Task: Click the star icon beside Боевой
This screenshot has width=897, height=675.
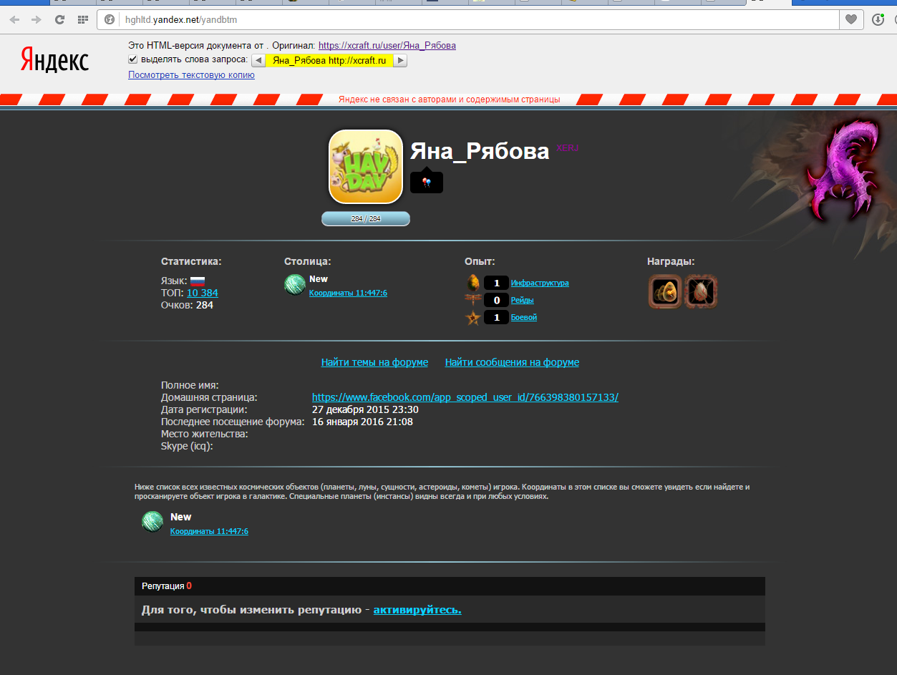Action: point(473,317)
